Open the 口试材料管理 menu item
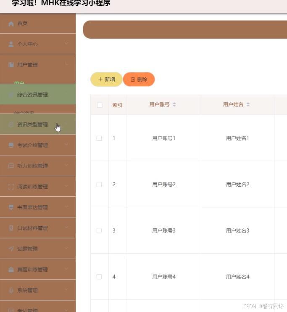Viewport: 287px width, 312px height. pyautogui.click(x=38, y=228)
